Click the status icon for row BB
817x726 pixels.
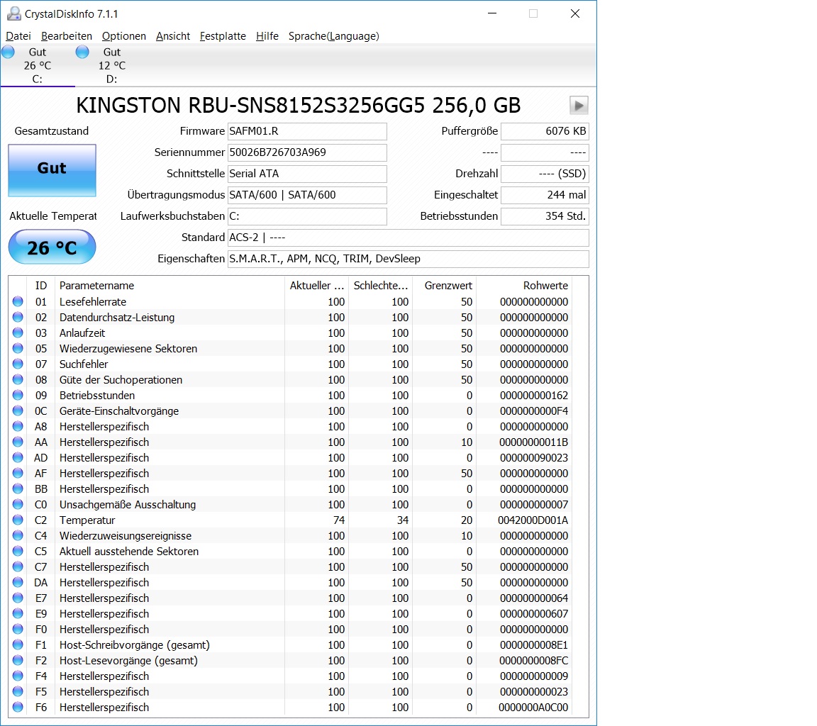click(18, 488)
